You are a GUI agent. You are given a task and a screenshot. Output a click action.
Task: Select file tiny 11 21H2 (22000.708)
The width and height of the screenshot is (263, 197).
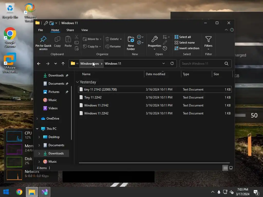point(155,90)
